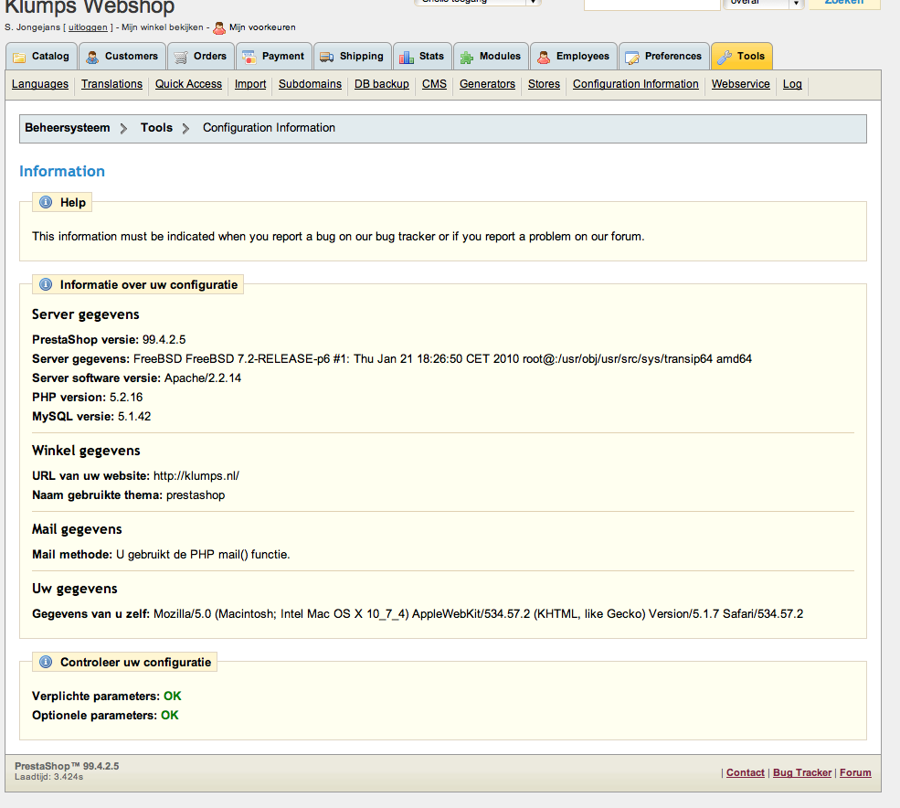Click the Tools wrench icon
The image size is (900, 808).
(725, 57)
